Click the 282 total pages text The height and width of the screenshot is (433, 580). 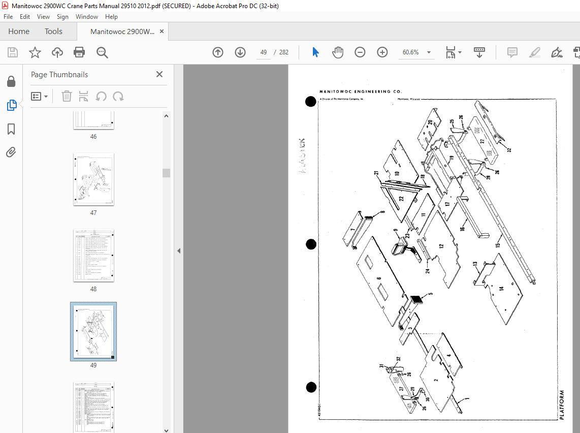284,52
